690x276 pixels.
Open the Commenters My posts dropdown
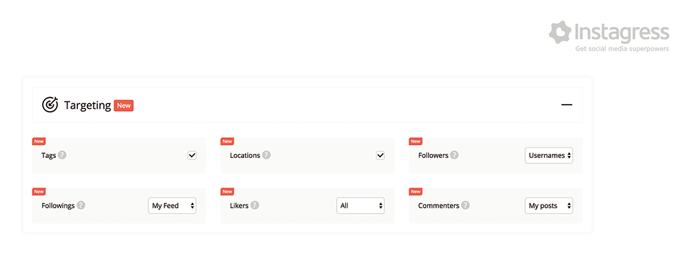click(549, 206)
